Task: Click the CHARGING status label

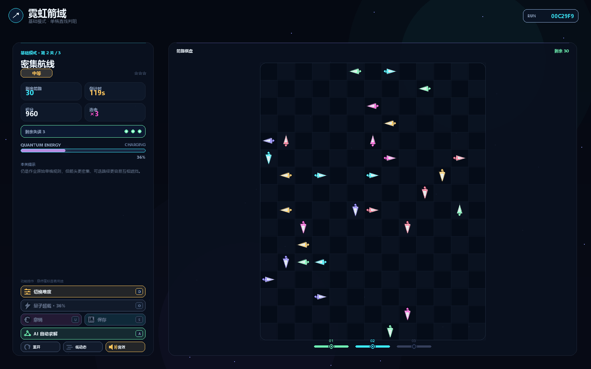Action: 135,145
